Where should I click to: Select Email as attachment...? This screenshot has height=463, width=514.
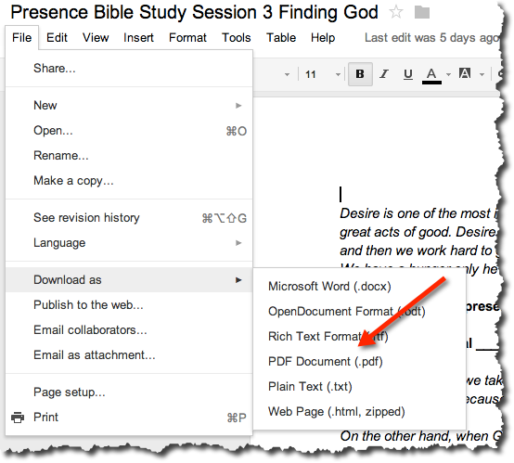coord(129,354)
